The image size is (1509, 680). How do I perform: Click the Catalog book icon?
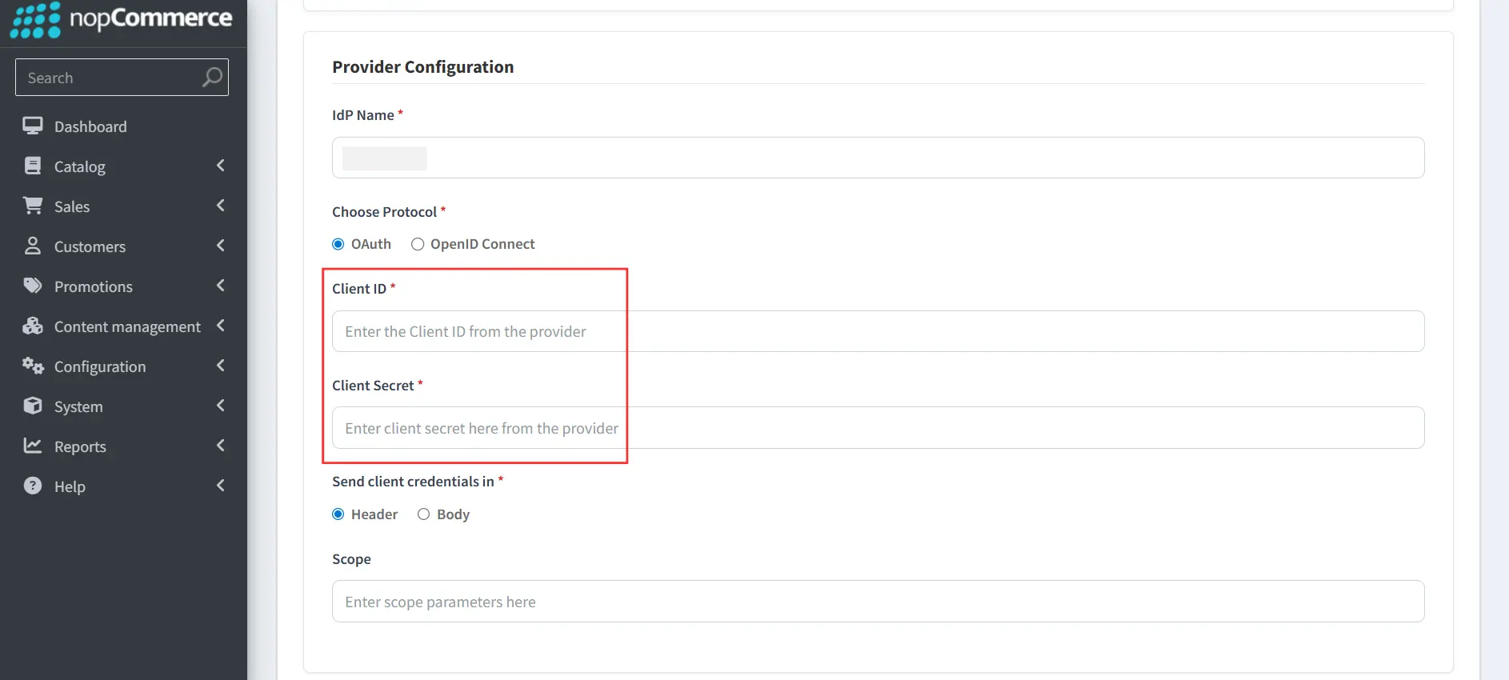point(32,166)
